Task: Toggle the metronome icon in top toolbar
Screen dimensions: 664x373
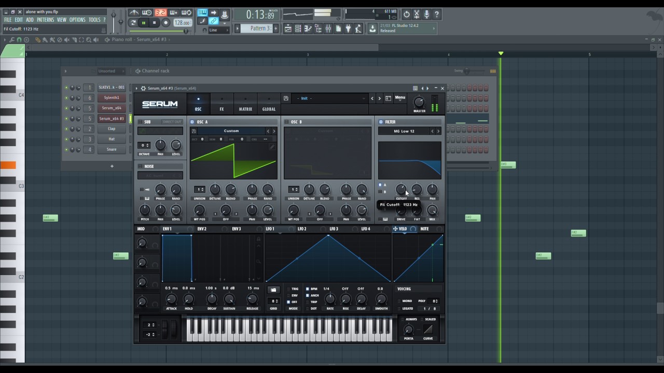Action: coord(134,12)
